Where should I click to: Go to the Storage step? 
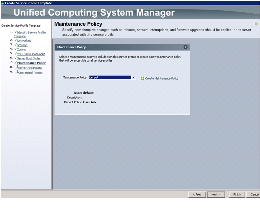pos(22,45)
